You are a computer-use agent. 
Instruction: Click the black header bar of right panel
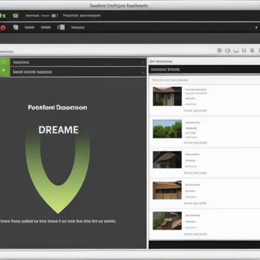204,69
